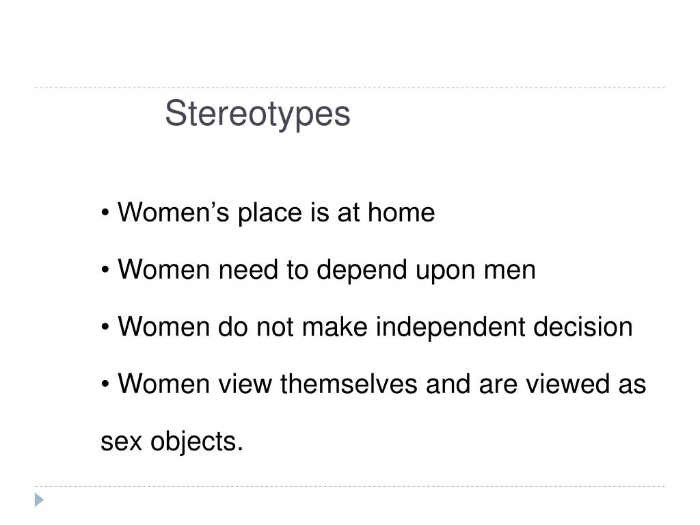Click the dotted divider line above the arrow
Viewport: 700px width, 525px height.
[x=350, y=486]
